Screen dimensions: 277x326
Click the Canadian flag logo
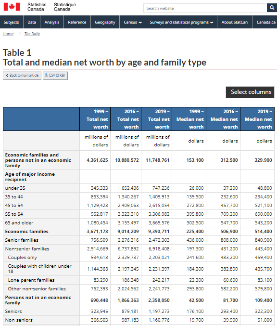coord(12,7)
